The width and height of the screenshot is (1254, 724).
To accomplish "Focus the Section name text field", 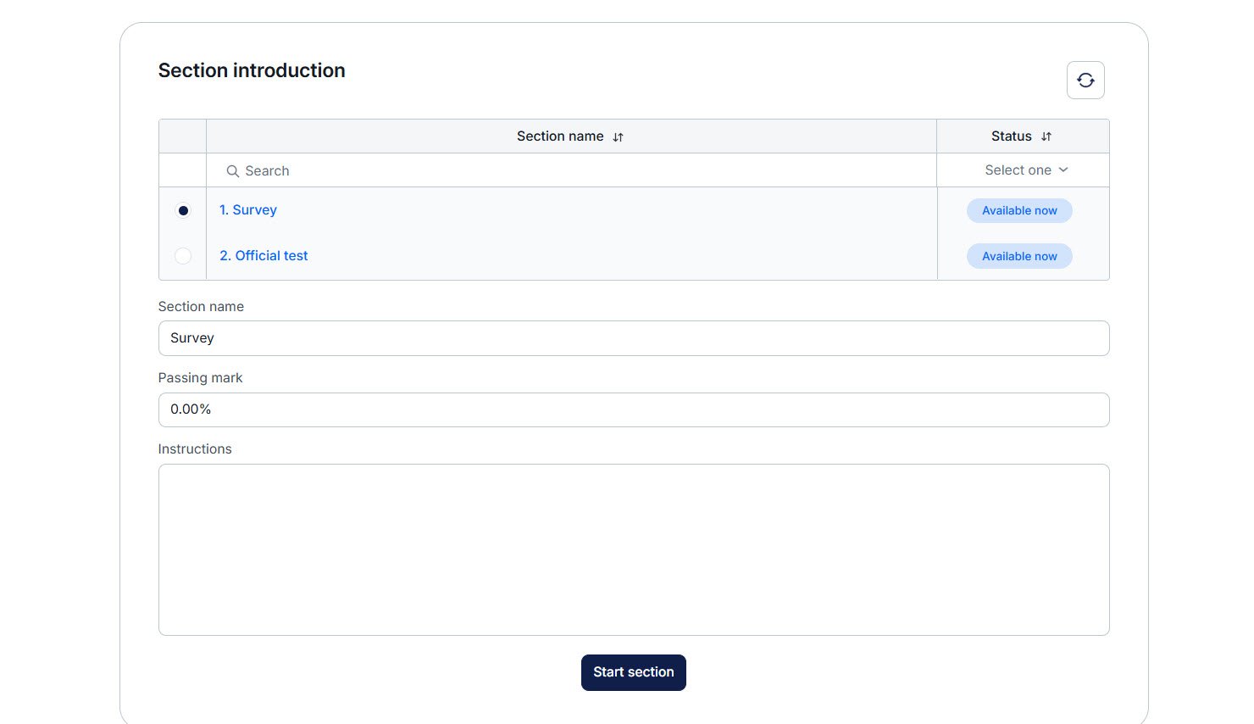I will coord(633,338).
